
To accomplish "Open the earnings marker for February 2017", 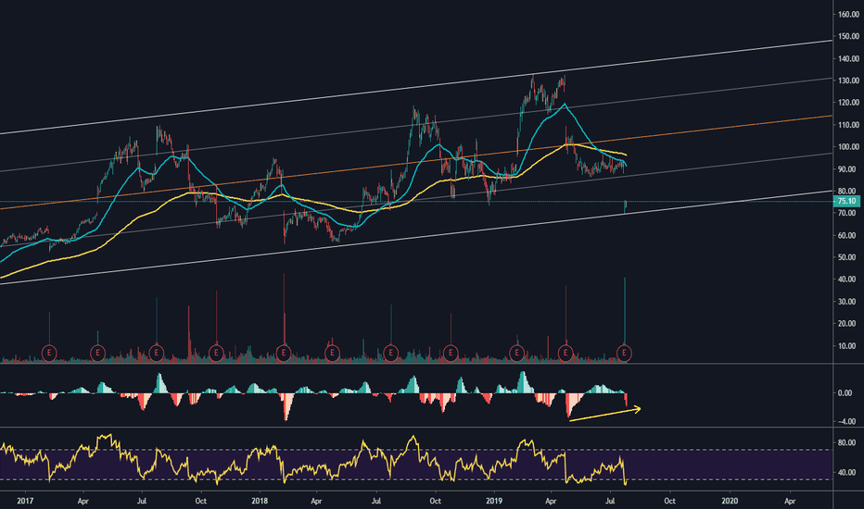I will [49, 353].
